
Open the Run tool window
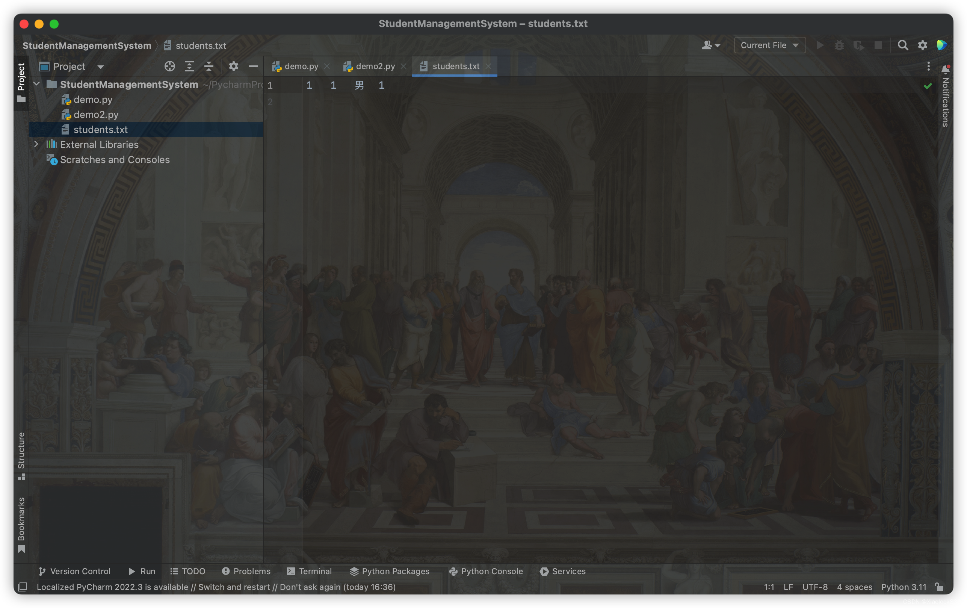pyautogui.click(x=142, y=571)
